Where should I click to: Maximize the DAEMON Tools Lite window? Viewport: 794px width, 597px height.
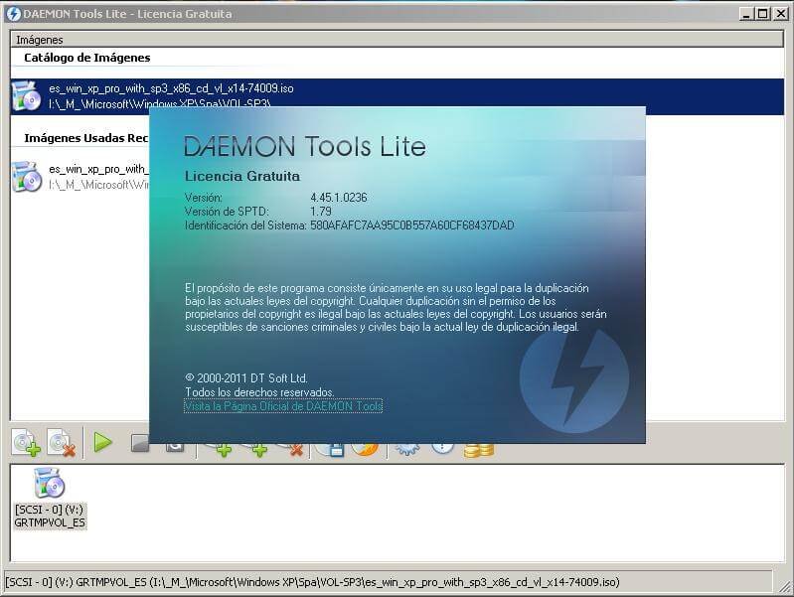[762, 14]
